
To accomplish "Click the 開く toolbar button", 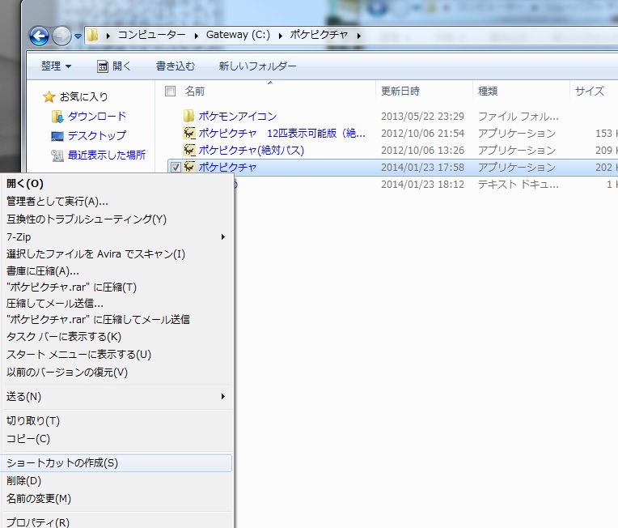I will point(114,66).
